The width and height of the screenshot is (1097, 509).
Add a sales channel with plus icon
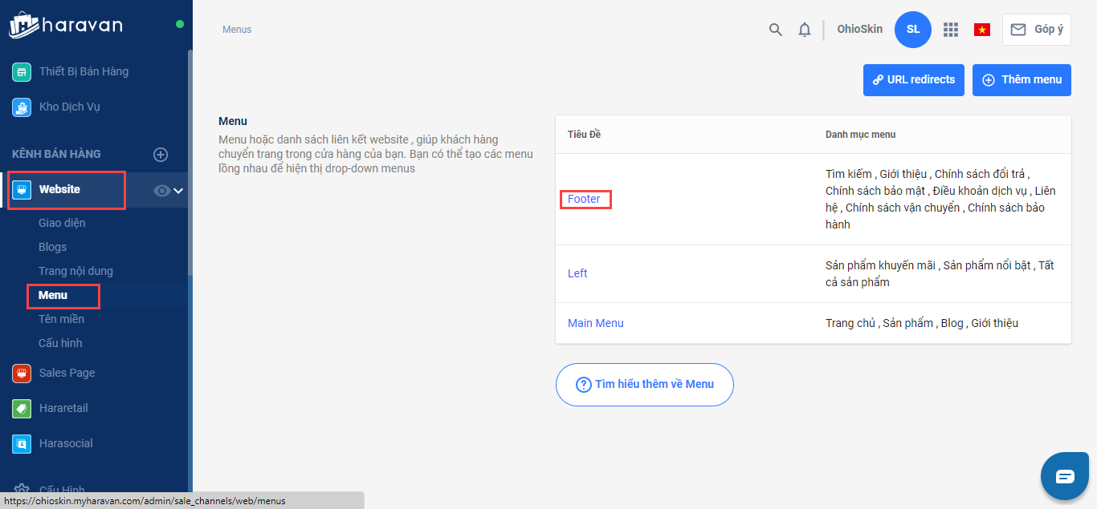[161, 154]
